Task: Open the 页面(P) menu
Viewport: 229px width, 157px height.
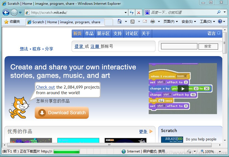Action: [x=171, y=22]
